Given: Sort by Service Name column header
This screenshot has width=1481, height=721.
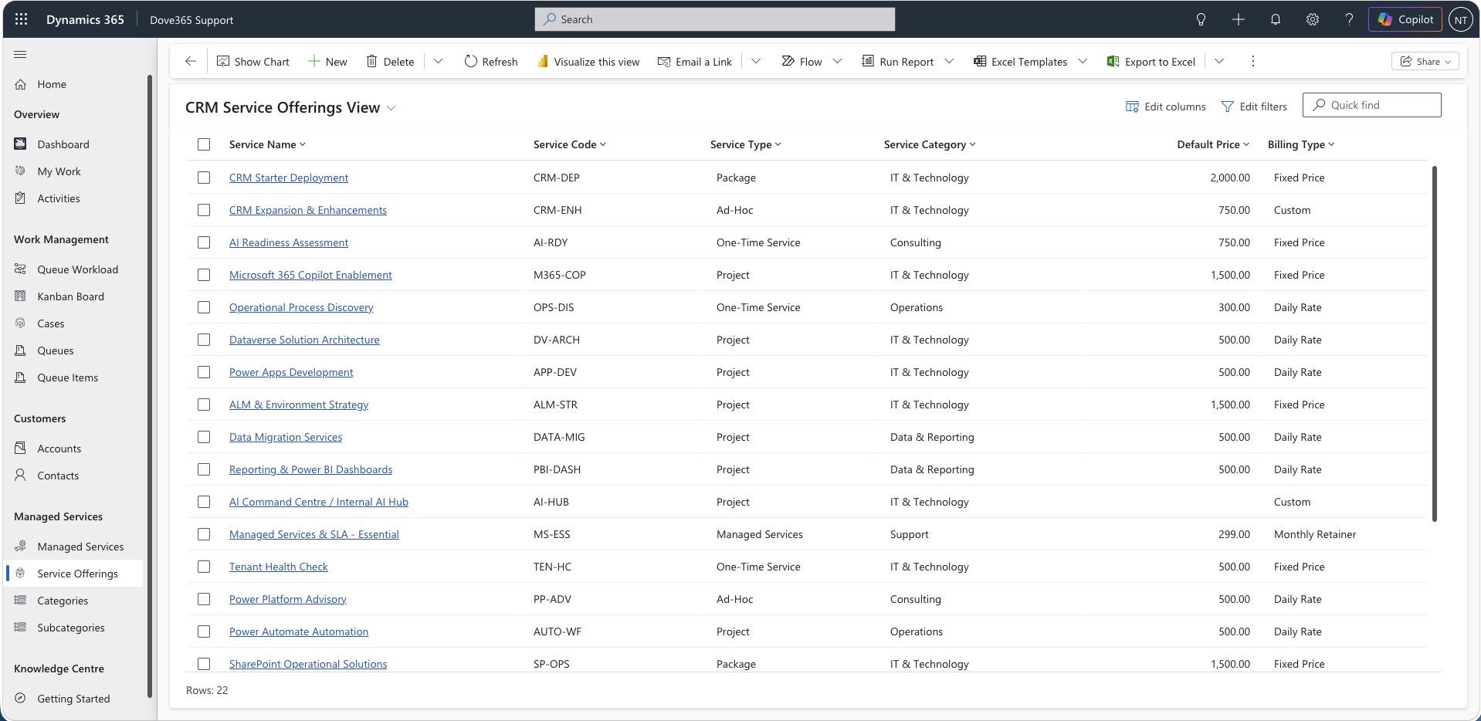Looking at the screenshot, I should click(267, 144).
